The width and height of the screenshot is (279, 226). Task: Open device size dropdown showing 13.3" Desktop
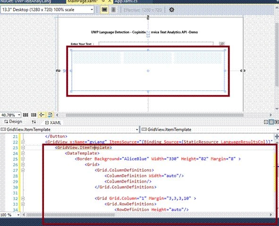click(x=48, y=9)
